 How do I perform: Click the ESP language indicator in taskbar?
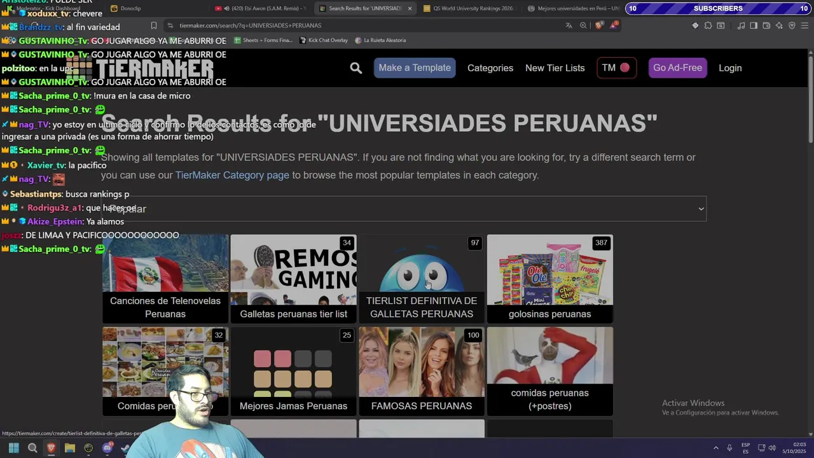pyautogui.click(x=745, y=448)
